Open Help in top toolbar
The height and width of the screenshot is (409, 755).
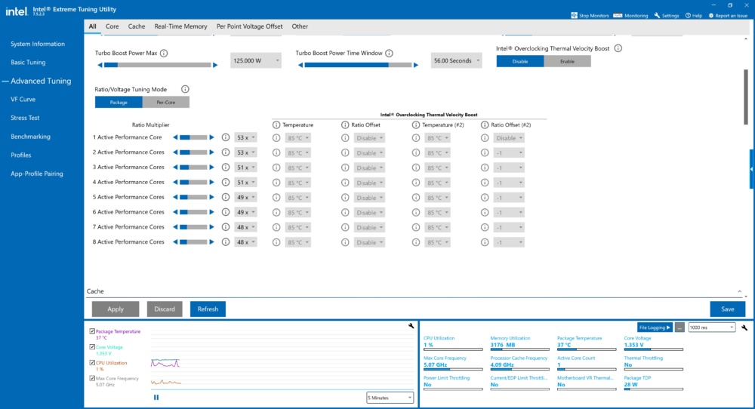[694, 15]
